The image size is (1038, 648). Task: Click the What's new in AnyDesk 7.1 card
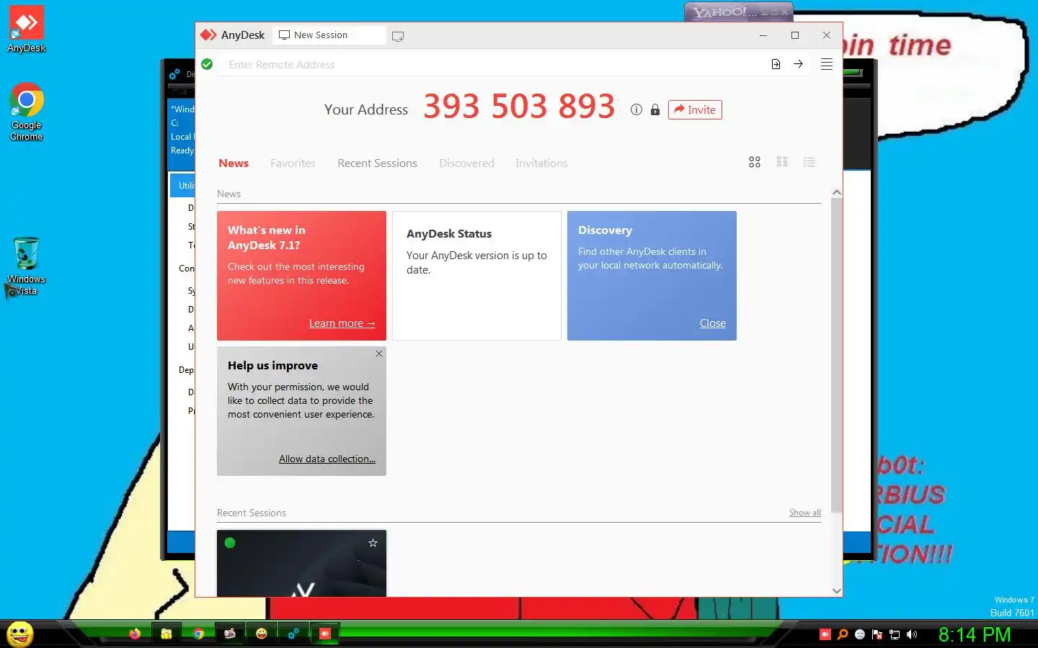tap(301, 276)
